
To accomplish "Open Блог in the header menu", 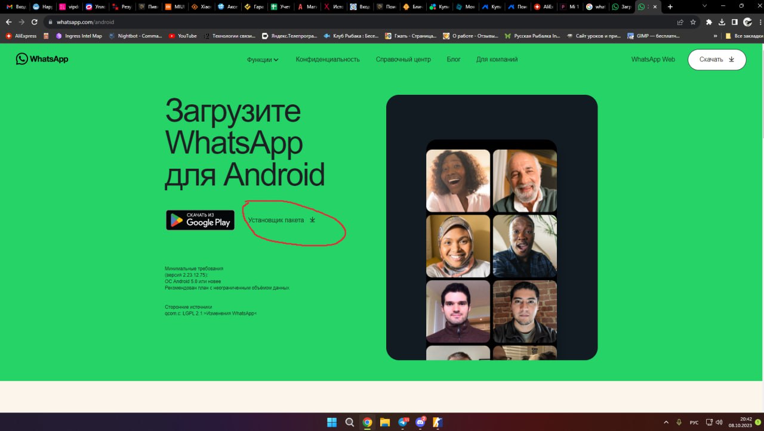I will pos(454,60).
